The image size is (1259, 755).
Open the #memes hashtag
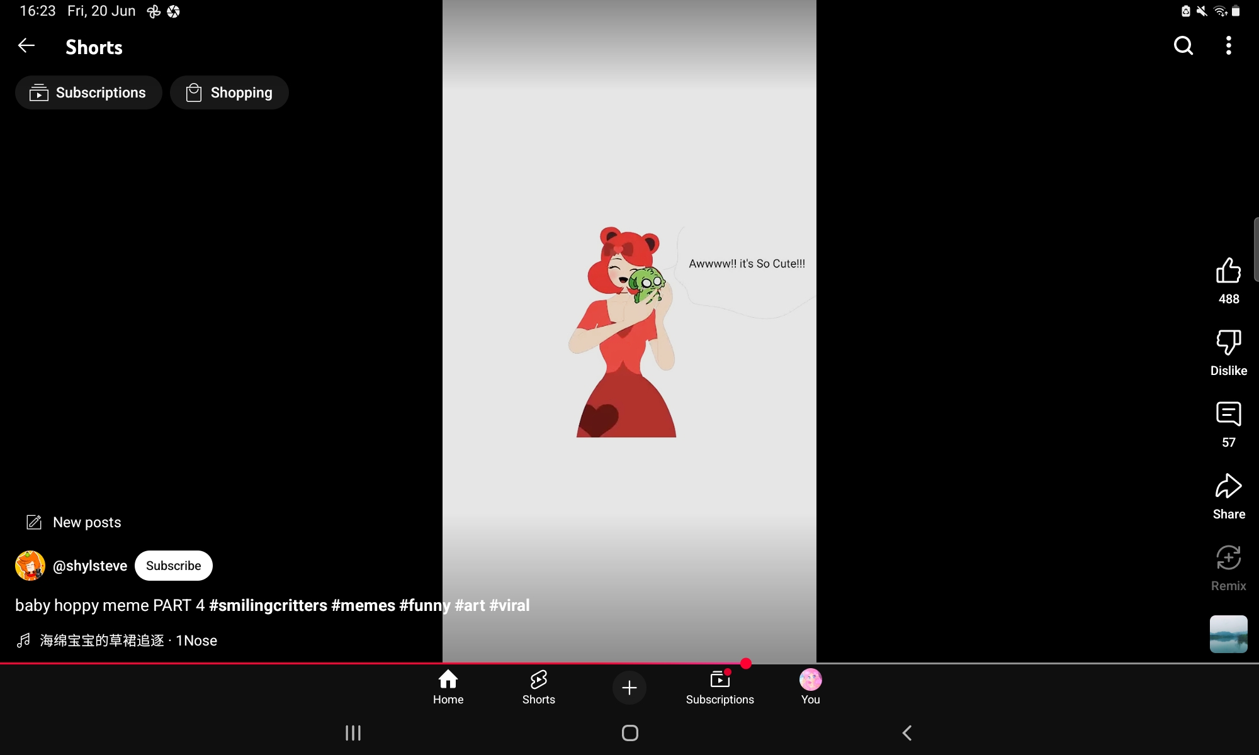click(x=363, y=605)
